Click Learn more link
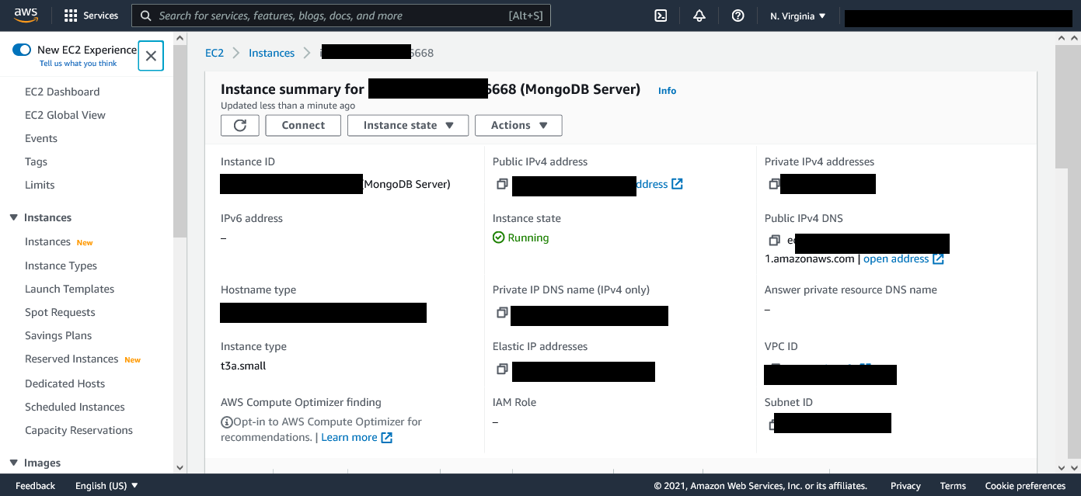This screenshot has height=496, width=1081. pos(349,438)
